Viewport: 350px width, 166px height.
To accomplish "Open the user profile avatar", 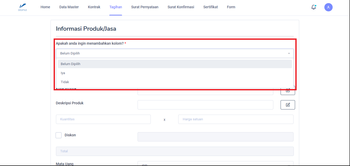I will 328,7.
